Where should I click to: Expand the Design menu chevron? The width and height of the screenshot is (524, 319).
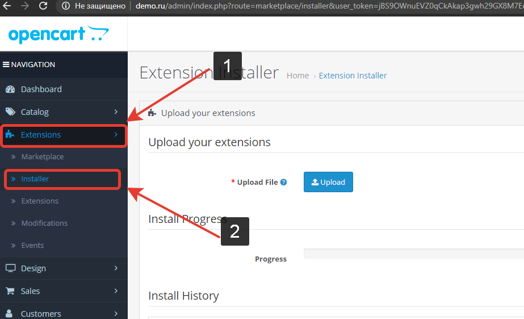tap(116, 268)
